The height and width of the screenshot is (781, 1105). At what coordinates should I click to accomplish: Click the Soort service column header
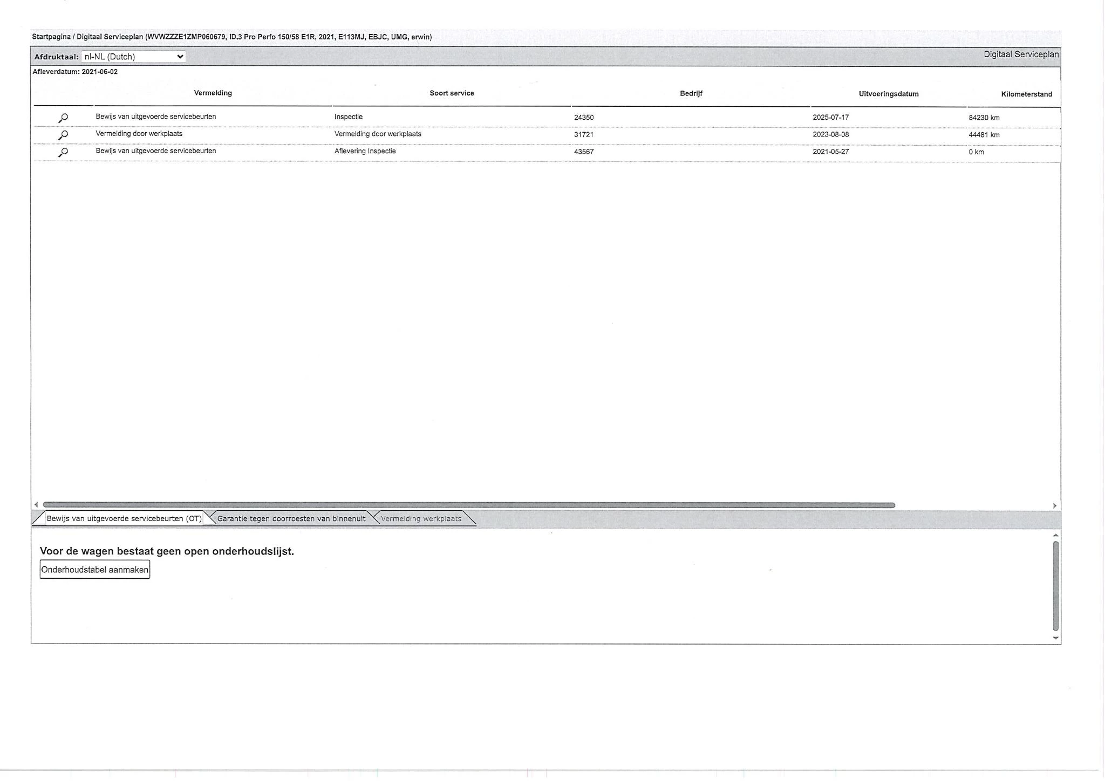[452, 93]
